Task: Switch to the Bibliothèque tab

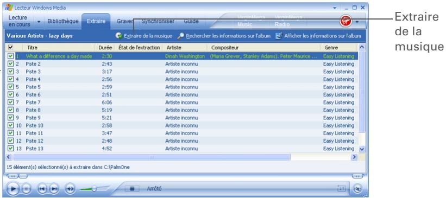Action: point(63,21)
